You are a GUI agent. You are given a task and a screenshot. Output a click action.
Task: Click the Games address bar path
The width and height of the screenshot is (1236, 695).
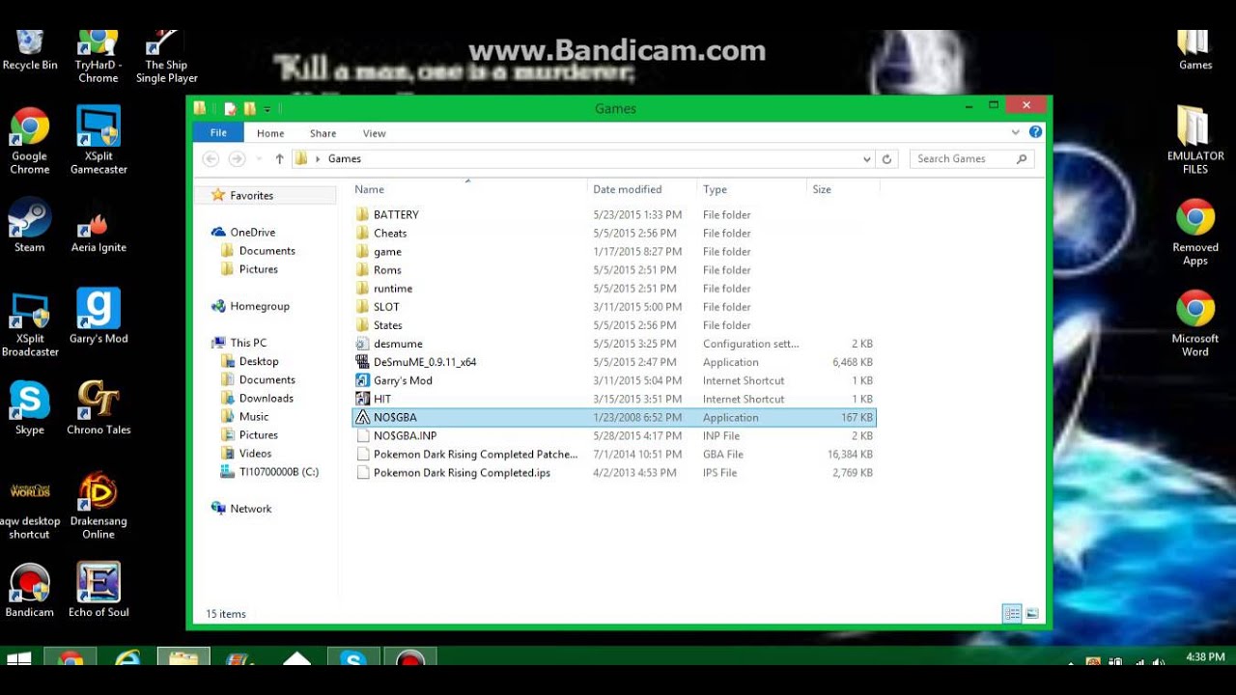(x=345, y=158)
